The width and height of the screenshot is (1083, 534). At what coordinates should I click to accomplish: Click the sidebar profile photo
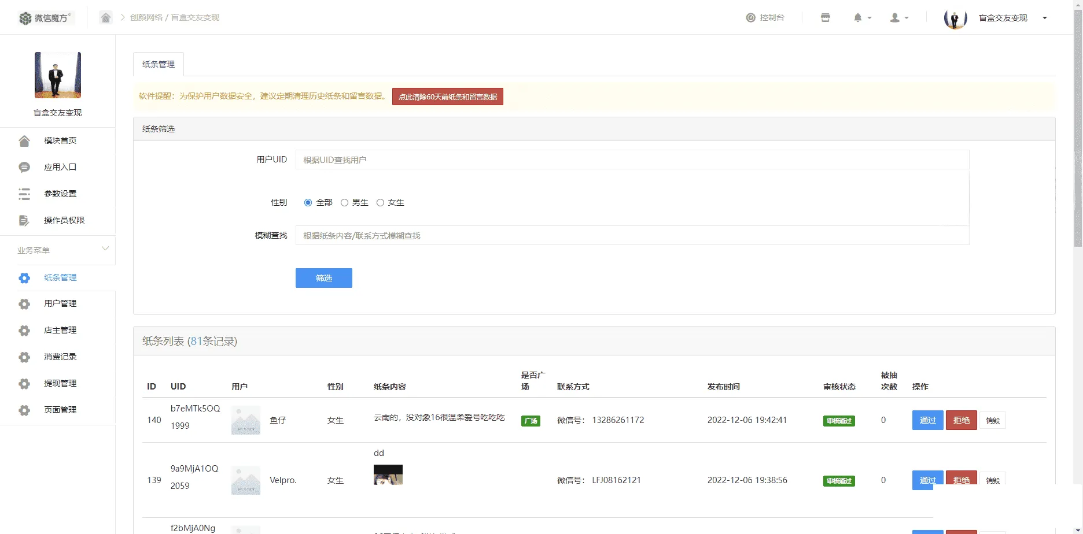point(58,75)
